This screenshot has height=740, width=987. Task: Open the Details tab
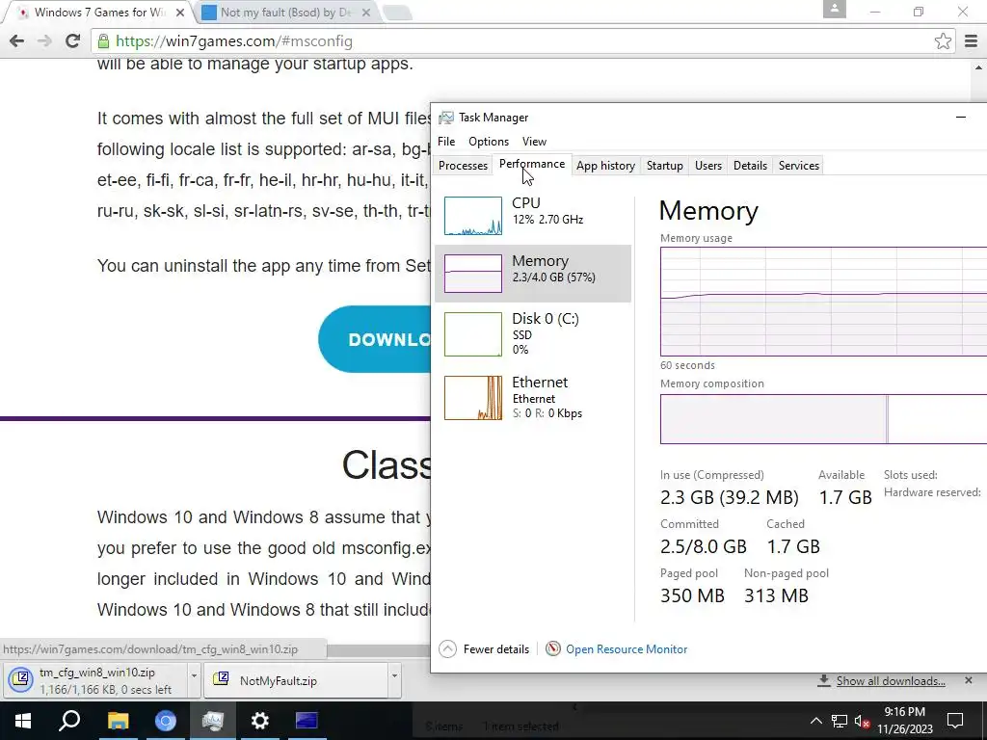(750, 166)
